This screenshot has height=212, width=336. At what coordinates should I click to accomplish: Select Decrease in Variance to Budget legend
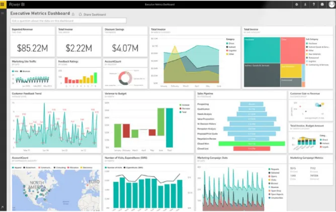click(x=185, y=109)
